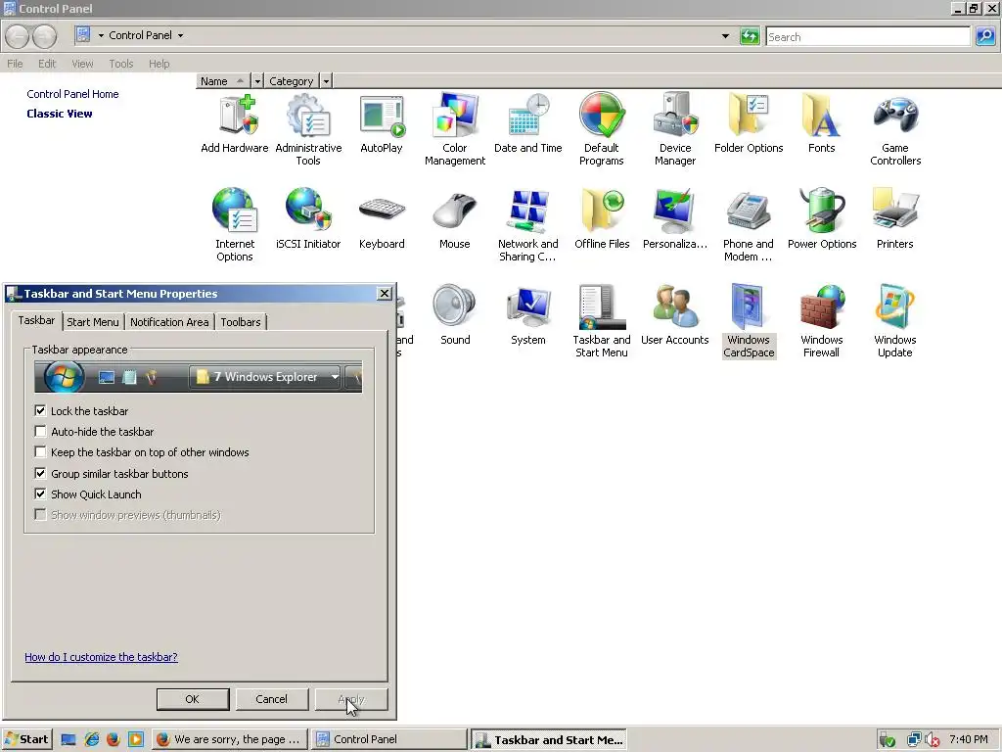
Task: Select Classic View link
Action: point(60,114)
